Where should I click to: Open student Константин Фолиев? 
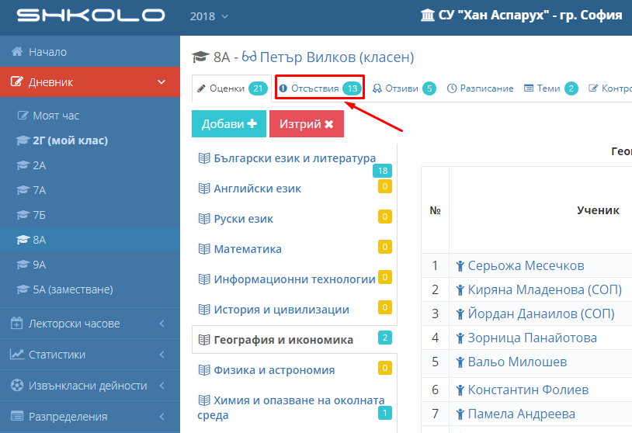tap(528, 390)
